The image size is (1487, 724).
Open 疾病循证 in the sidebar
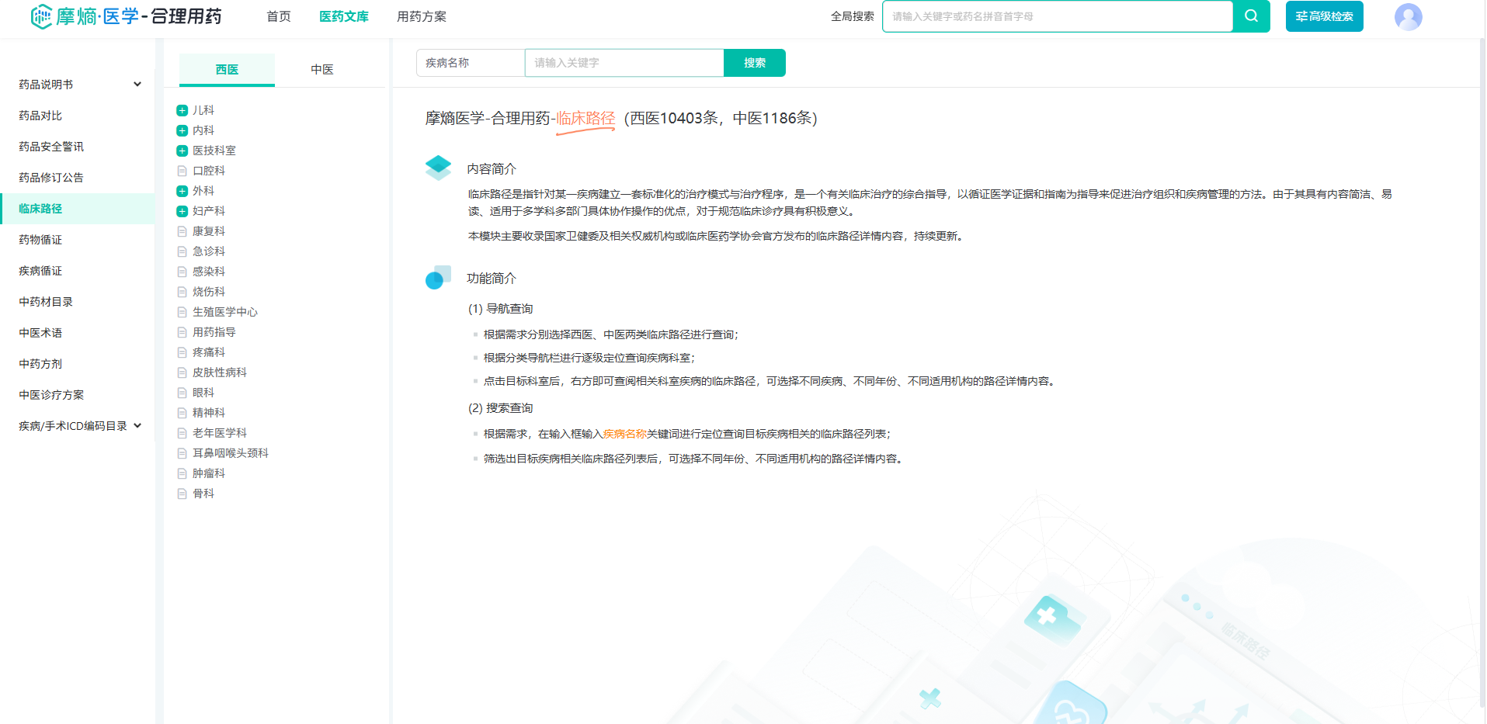point(40,271)
